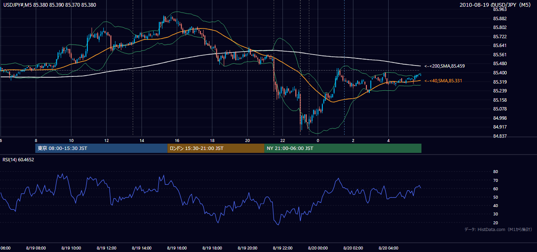Click price axis value 85.722
Image resolution: width=537 pixels, height=252 pixels.
tap(500, 37)
